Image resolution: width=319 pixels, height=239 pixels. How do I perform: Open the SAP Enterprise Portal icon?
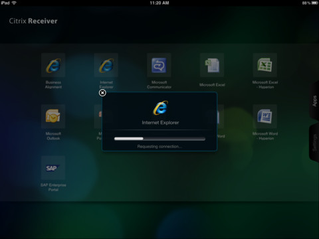pyautogui.click(x=53, y=168)
